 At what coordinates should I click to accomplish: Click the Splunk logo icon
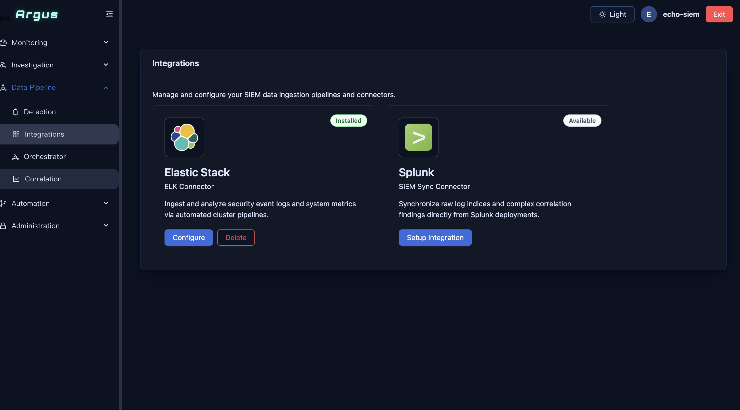pyautogui.click(x=418, y=137)
